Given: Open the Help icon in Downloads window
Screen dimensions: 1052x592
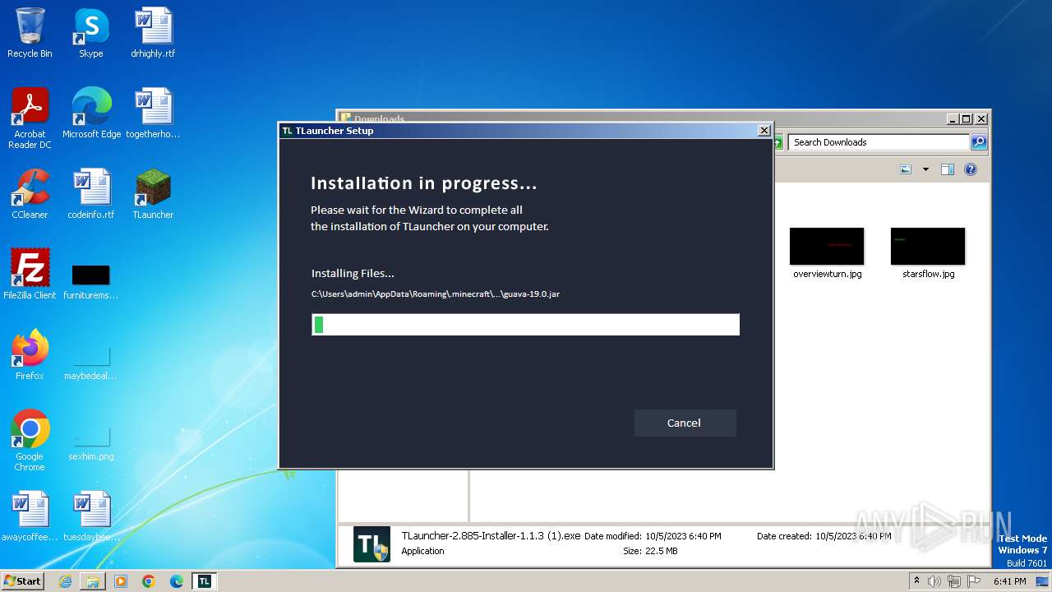Looking at the screenshot, I should (971, 169).
